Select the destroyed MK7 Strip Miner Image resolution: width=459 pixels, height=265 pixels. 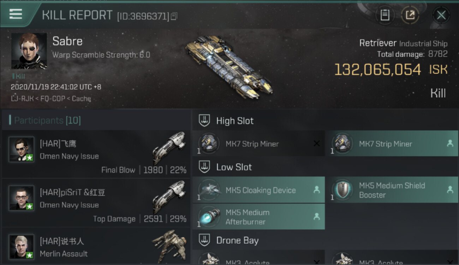pos(258,143)
